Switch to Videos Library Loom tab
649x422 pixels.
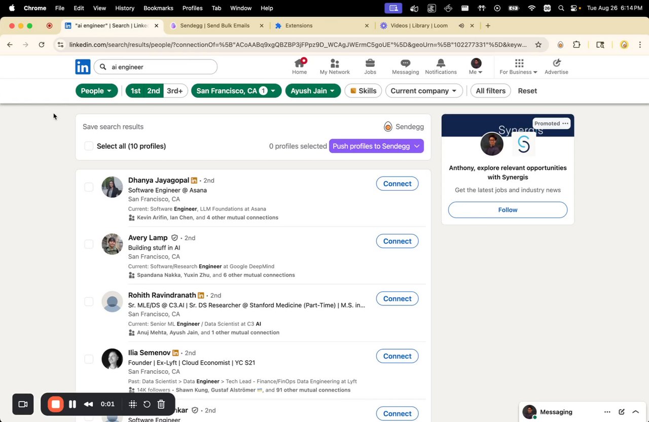pos(427,25)
